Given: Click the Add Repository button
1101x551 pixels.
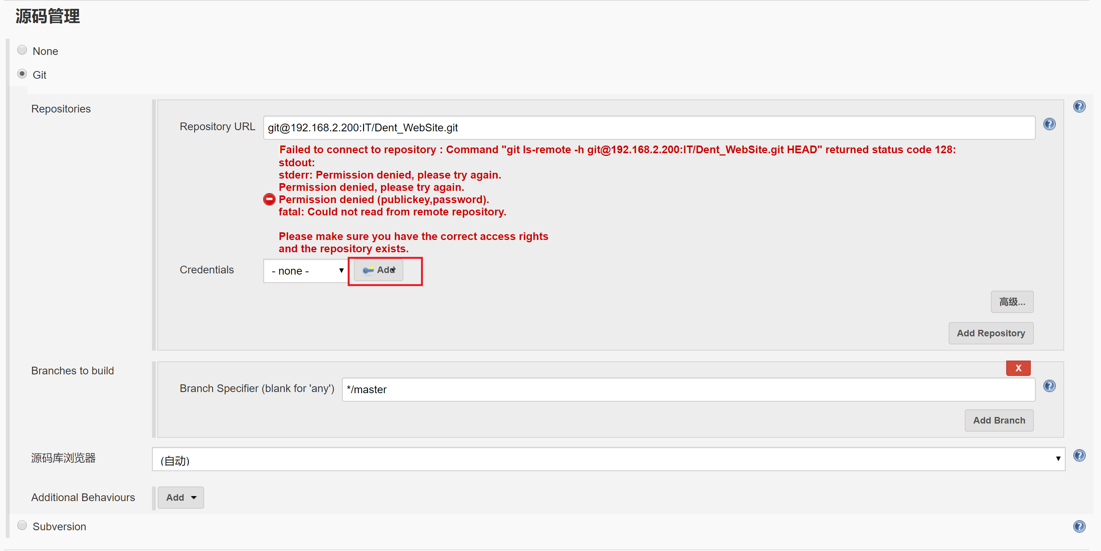Looking at the screenshot, I should click(x=990, y=333).
